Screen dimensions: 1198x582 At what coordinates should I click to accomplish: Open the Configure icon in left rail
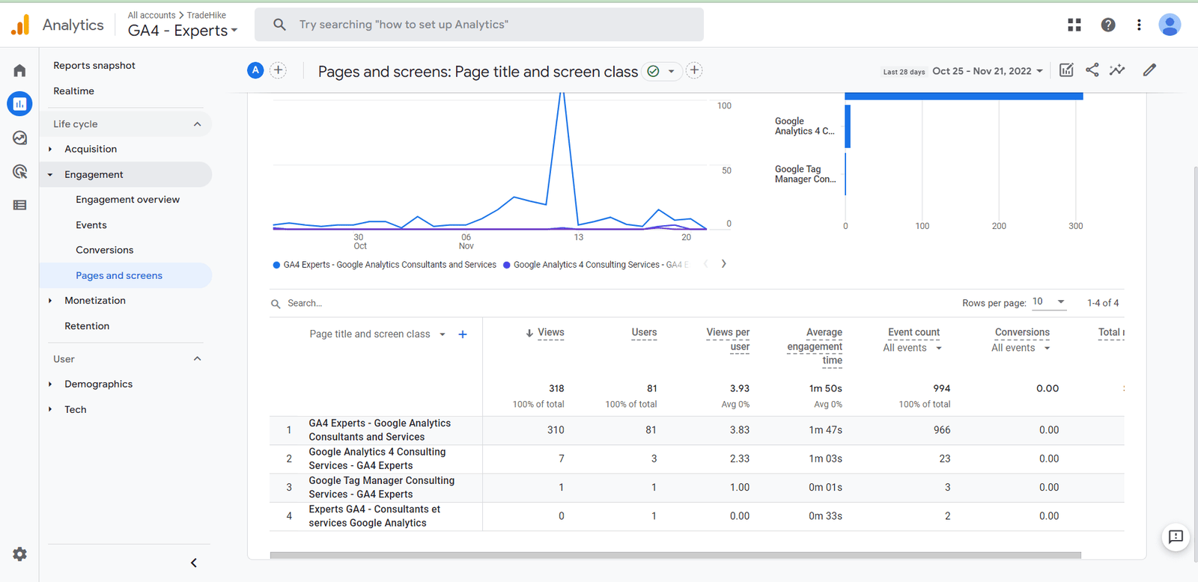click(19, 205)
